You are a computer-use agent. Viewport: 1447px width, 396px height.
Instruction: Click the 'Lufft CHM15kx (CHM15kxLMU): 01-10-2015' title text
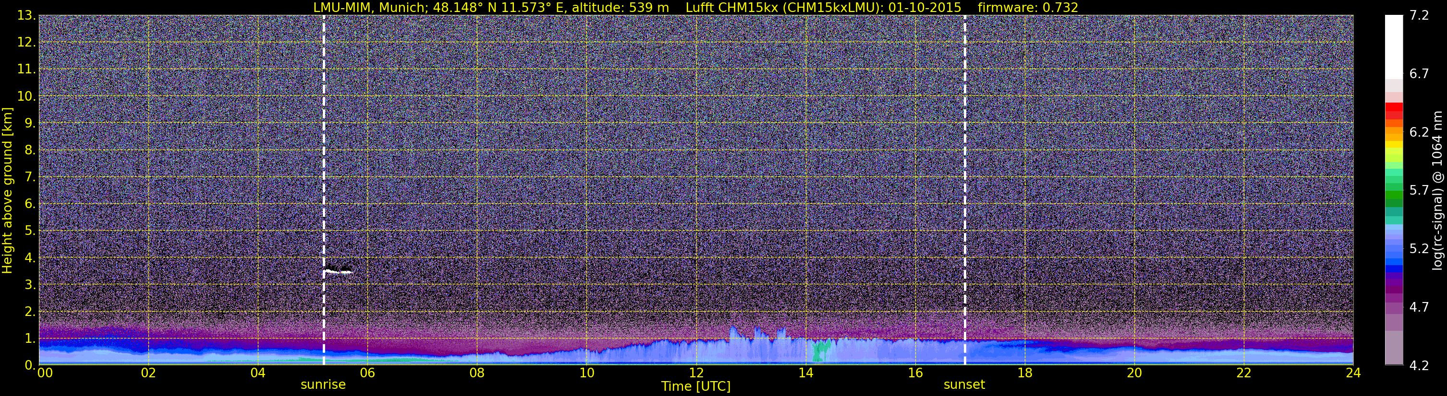pyautogui.click(x=823, y=7)
